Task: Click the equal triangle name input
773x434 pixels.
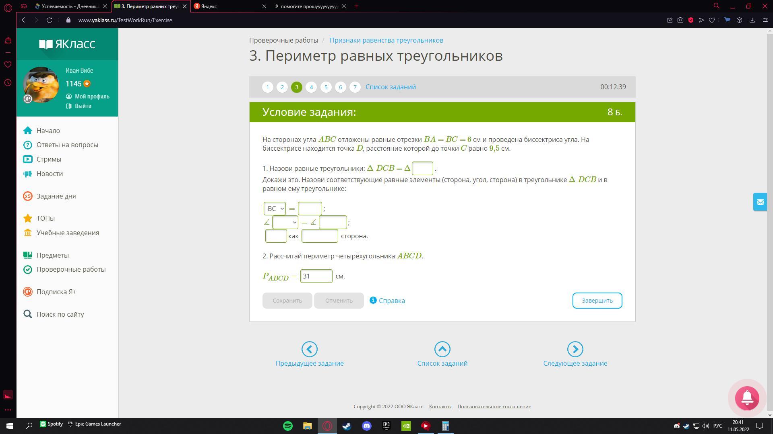Action: pos(422,168)
